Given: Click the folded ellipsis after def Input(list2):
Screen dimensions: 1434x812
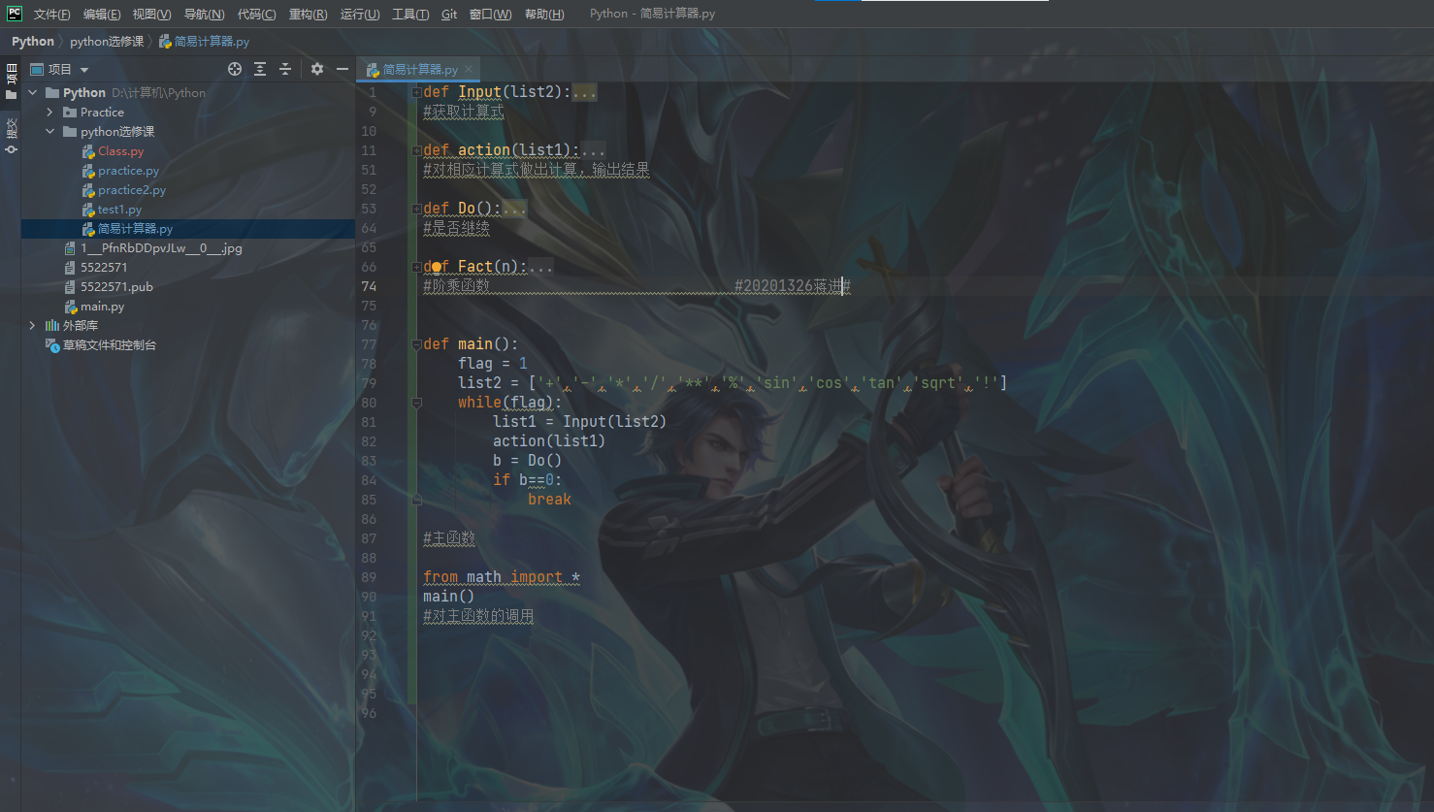Looking at the screenshot, I should (x=584, y=92).
